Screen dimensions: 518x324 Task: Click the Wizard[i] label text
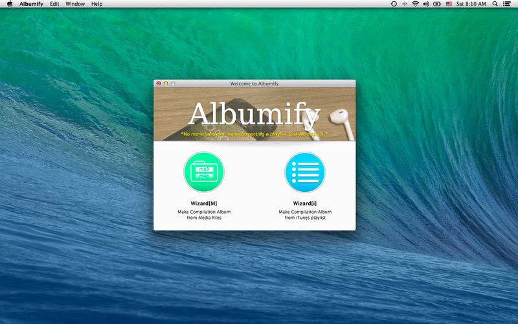(x=305, y=203)
